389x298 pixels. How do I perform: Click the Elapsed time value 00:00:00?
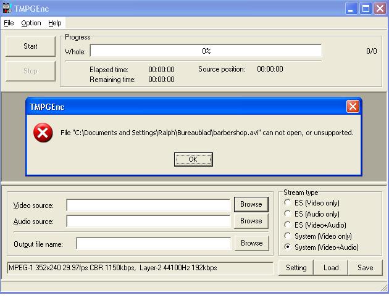(161, 70)
